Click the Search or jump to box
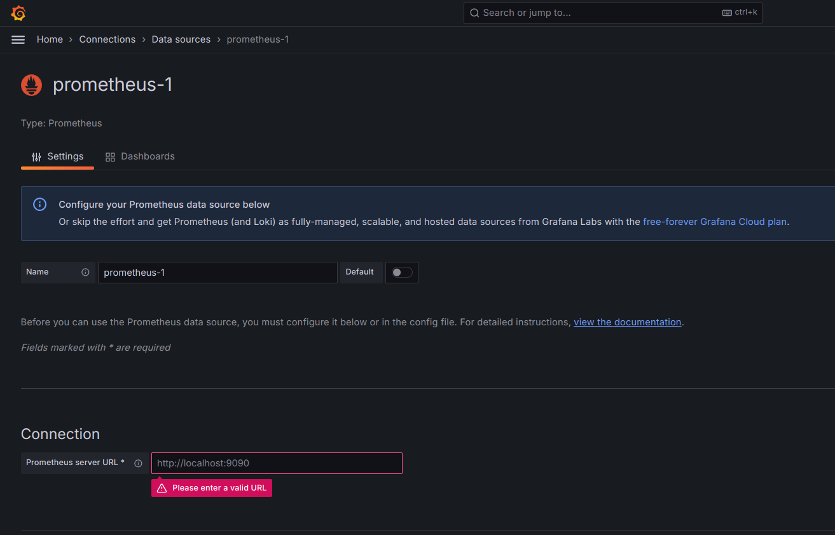 pos(598,13)
